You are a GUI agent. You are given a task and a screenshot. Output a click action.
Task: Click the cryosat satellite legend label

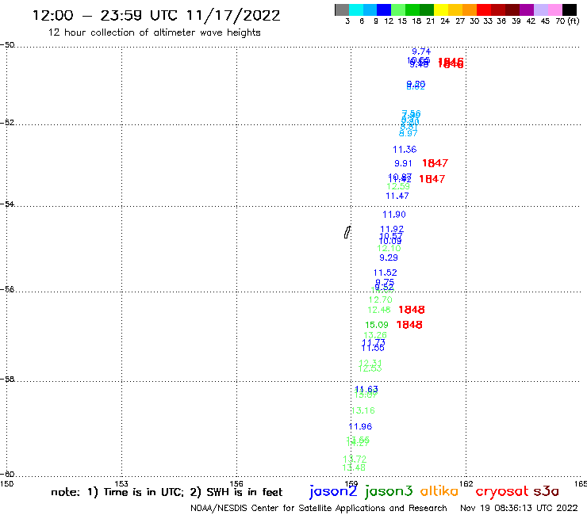[502, 492]
